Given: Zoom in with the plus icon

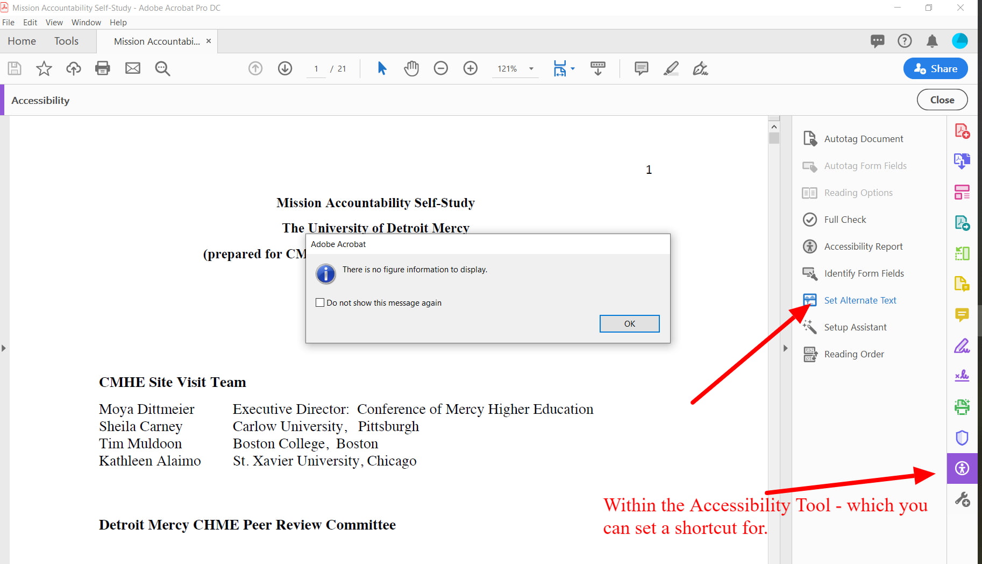Looking at the screenshot, I should (471, 68).
